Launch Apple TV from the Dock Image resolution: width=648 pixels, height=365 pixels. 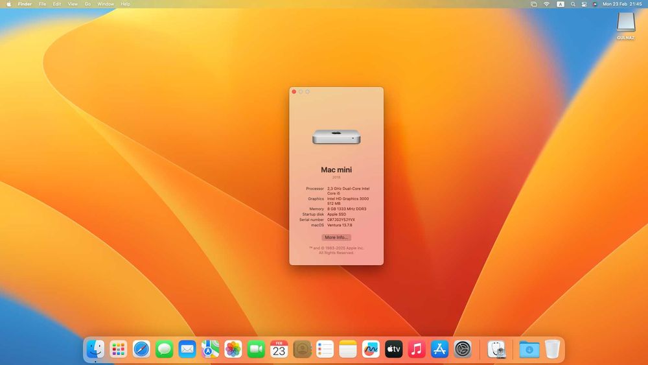click(394, 349)
